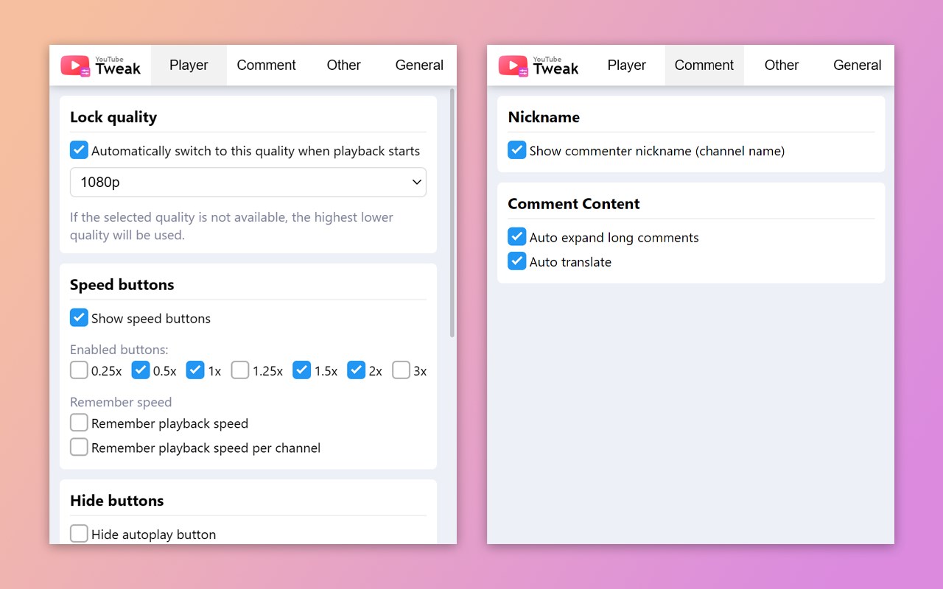Disable the 0.5x speed button
This screenshot has width=943, height=589.
tap(141, 370)
